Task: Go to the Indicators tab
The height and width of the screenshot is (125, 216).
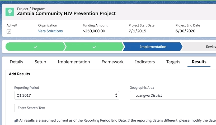Action: point(145,62)
